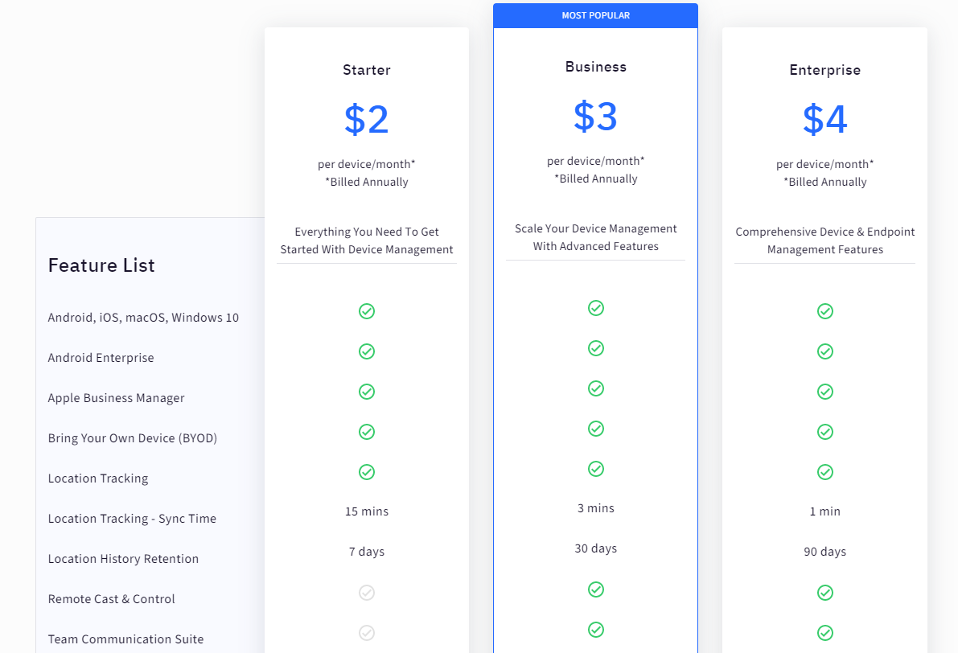
Task: Click the Apple Business Manager checkmark under Enterprise
Action: pos(825,392)
